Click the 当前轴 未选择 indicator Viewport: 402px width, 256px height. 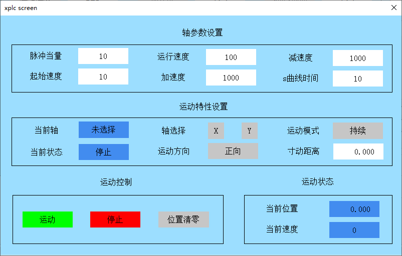point(104,129)
